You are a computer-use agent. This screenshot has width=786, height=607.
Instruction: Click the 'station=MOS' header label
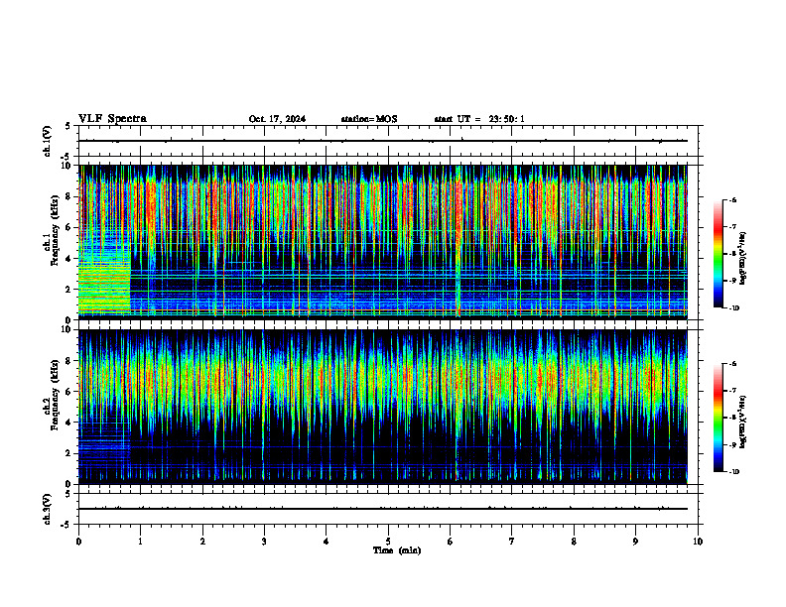369,119
